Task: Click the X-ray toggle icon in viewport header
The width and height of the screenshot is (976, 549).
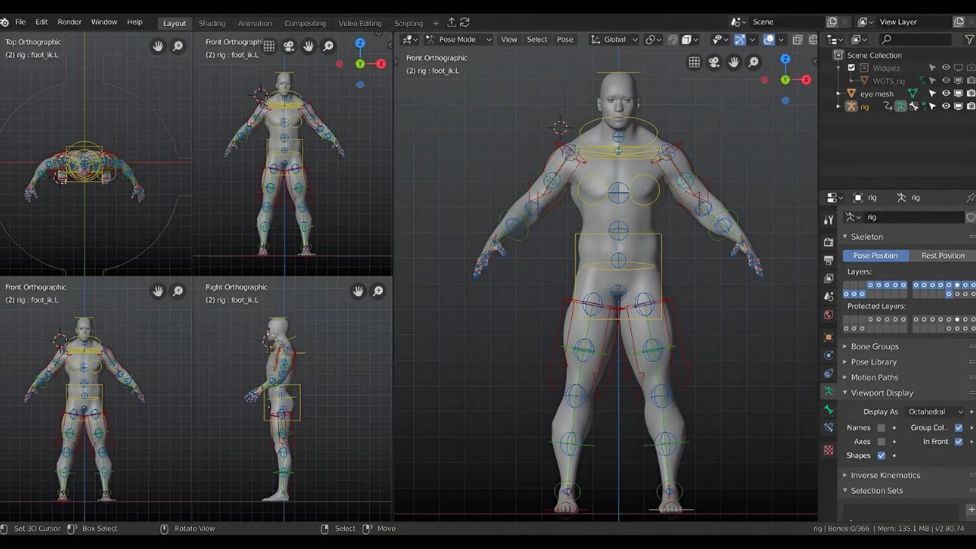Action: (x=798, y=39)
